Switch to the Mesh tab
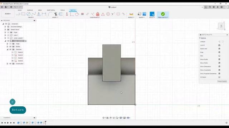This screenshot has width=229, height=128. pyautogui.click(x=40, y=10)
